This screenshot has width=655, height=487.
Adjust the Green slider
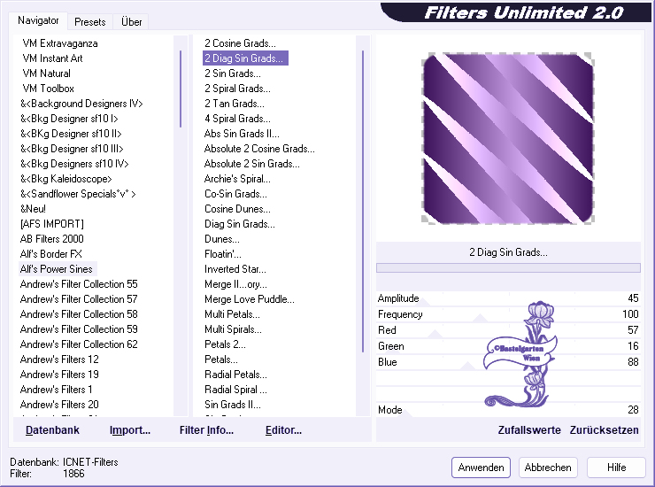point(508,346)
